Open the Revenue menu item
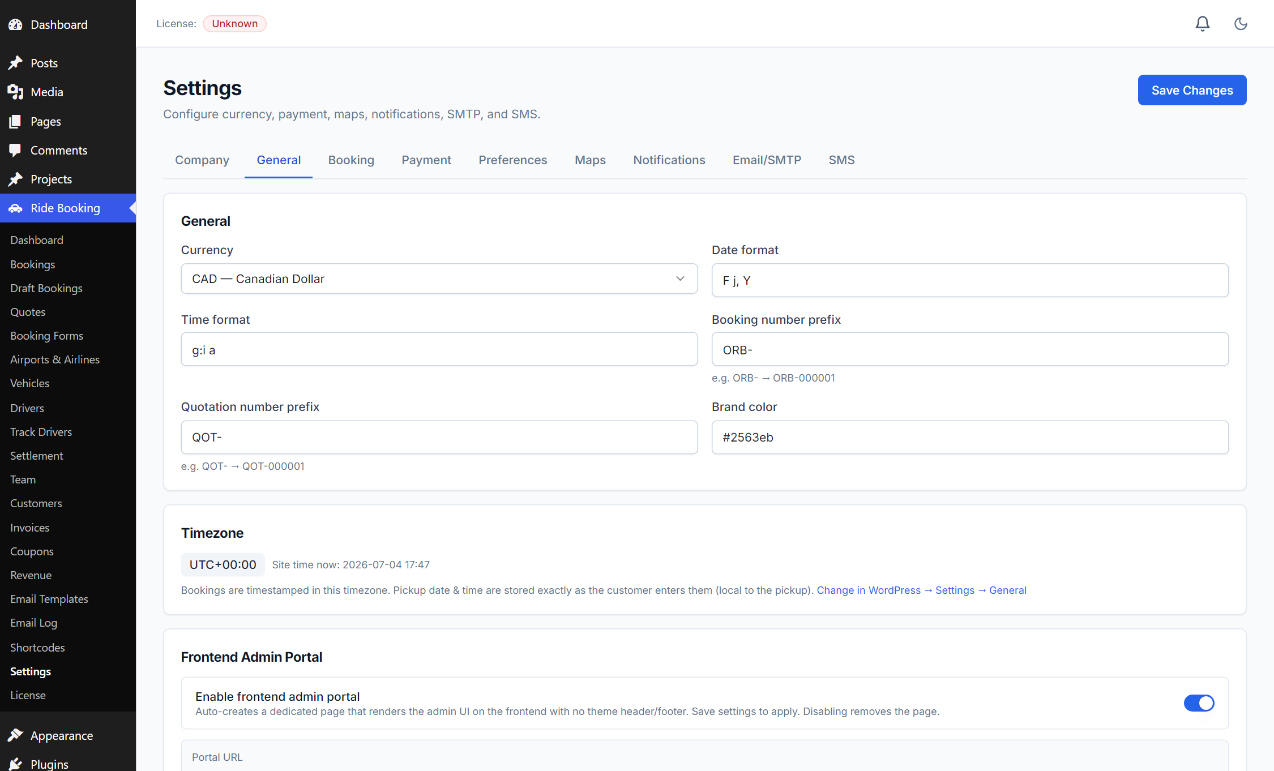The image size is (1274, 771). click(x=31, y=575)
